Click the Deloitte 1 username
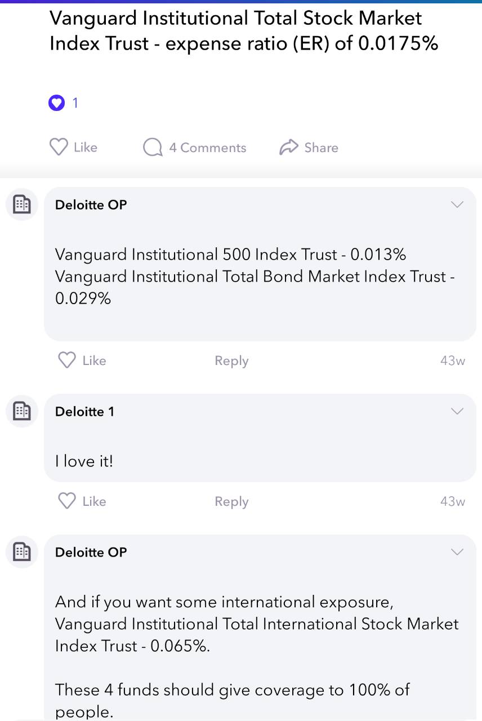The height and width of the screenshot is (721, 482). click(84, 412)
